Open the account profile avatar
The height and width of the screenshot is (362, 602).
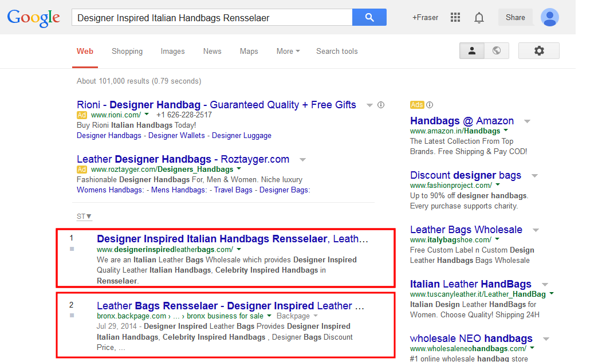point(549,17)
